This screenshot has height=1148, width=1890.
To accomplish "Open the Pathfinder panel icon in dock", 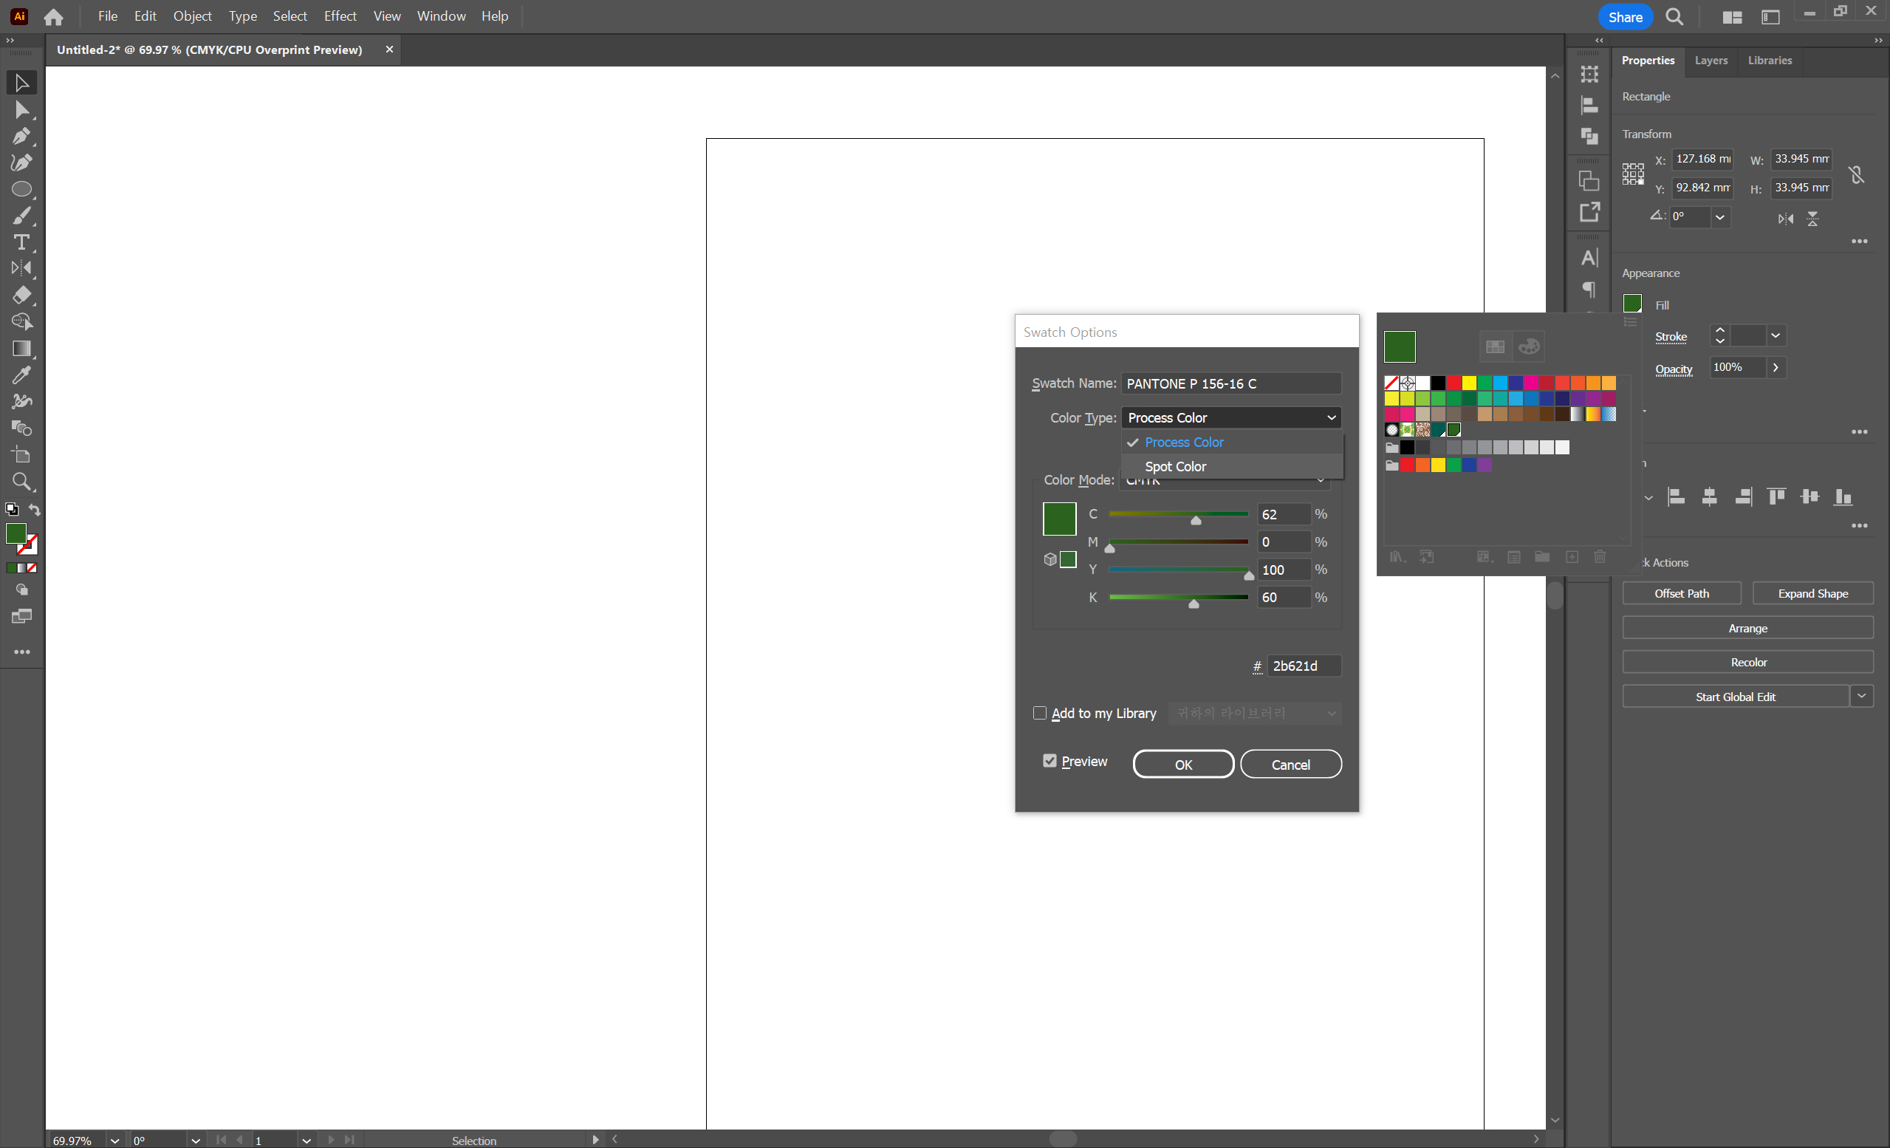I will click(x=1589, y=136).
